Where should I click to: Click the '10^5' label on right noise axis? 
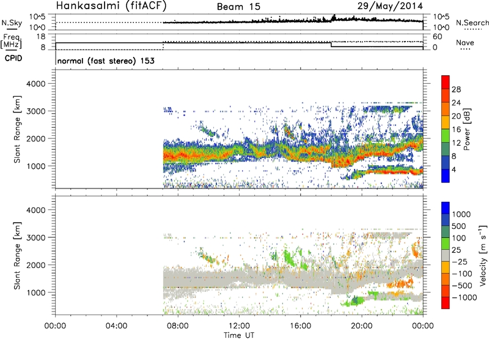[441, 17]
